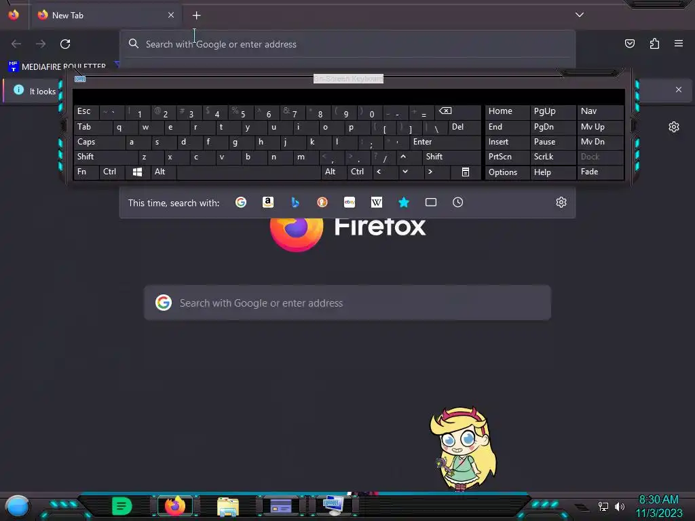Open the purple window app on taskbar
Image resolution: width=695 pixels, height=521 pixels.
(x=280, y=506)
